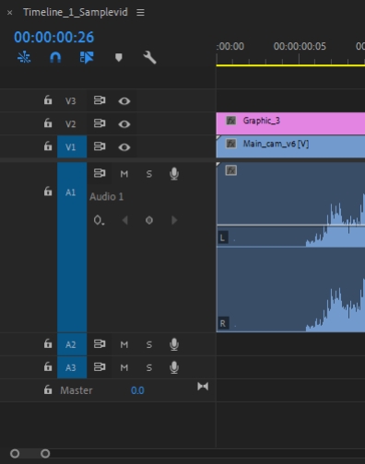This screenshot has width=365, height=464.
Task: Target the V3 track header
Action: point(71,101)
